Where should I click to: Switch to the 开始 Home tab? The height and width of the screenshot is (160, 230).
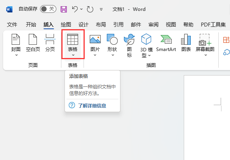click(x=31, y=25)
